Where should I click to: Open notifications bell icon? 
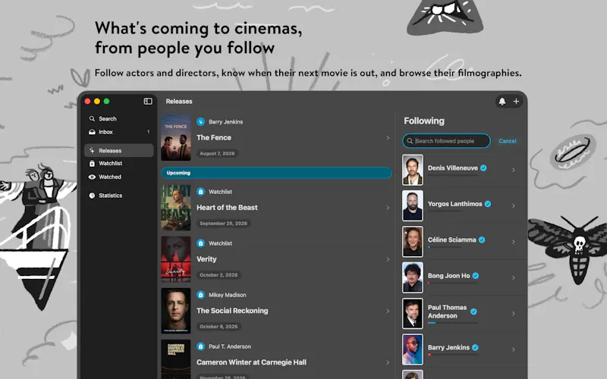tap(502, 102)
